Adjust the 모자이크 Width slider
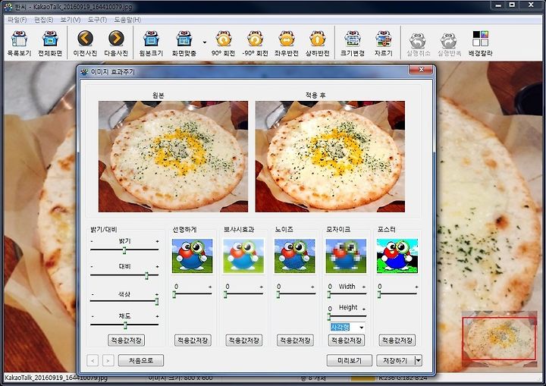The width and height of the screenshot is (546, 386). click(347, 294)
